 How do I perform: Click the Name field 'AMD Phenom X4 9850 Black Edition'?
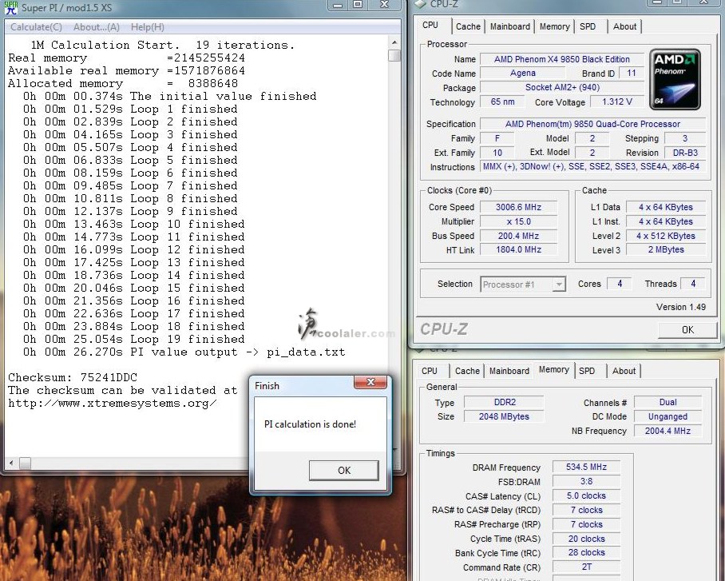[562, 59]
